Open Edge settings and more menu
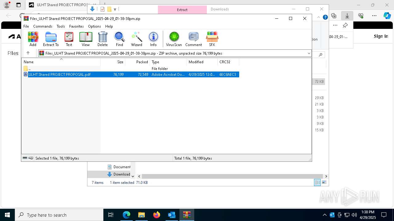The height and width of the screenshot is (221, 394). (x=374, y=16)
